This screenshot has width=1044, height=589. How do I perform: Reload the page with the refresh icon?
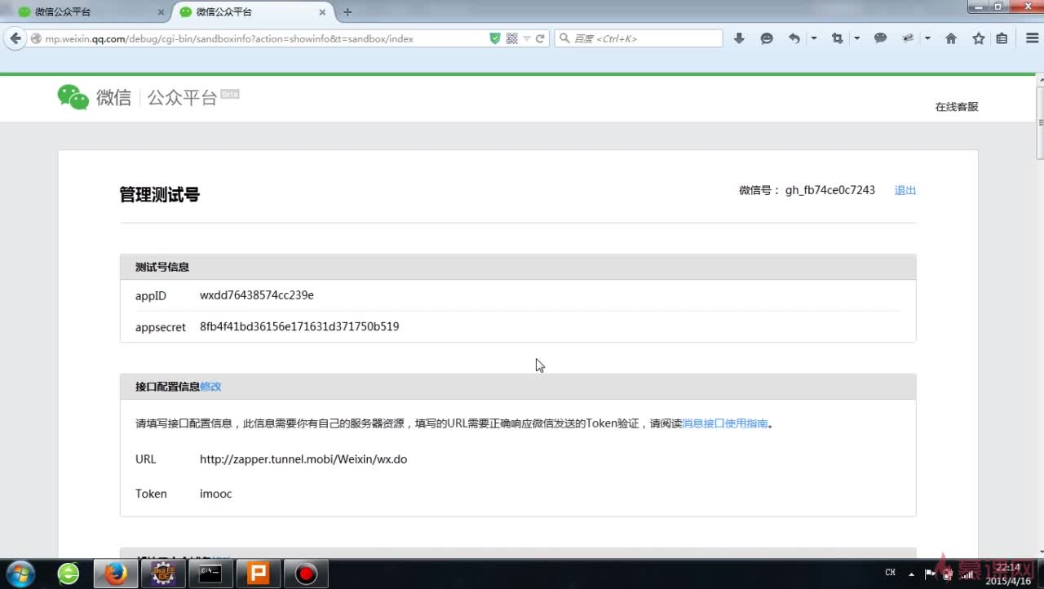click(540, 38)
